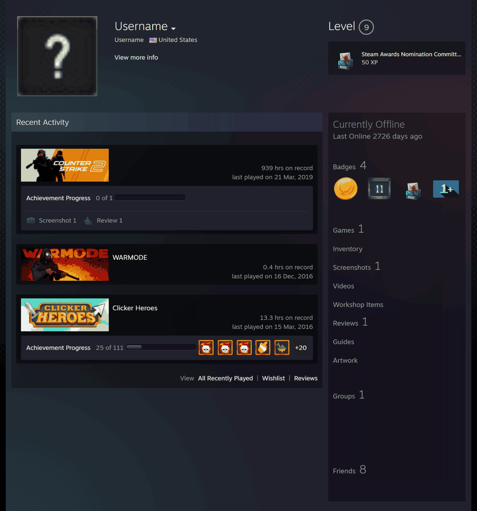This screenshot has height=511, width=477.
Task: Open Screenshot 1 link
Action: tap(58, 220)
